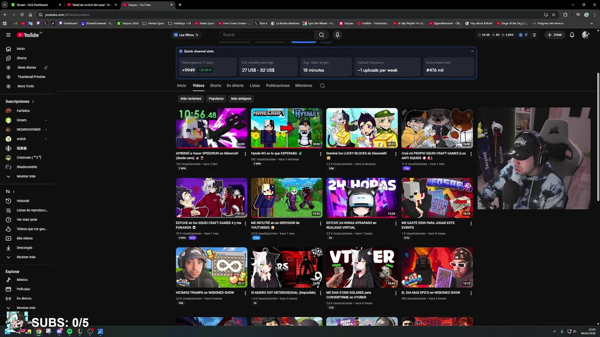Switch to the Listas channel tab
This screenshot has width=600, height=337.
point(255,86)
